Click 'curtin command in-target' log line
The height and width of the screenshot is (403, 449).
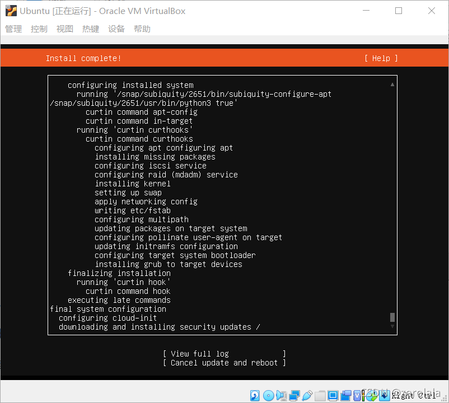click(x=139, y=121)
